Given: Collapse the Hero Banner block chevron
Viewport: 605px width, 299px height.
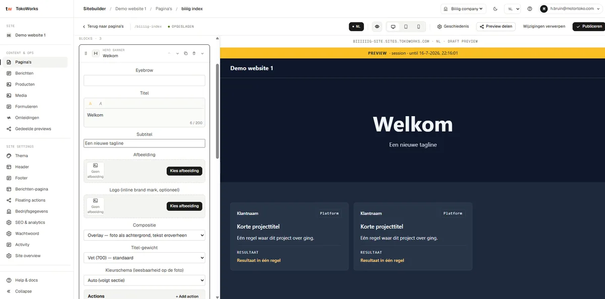Looking at the screenshot, I should click(202, 53).
